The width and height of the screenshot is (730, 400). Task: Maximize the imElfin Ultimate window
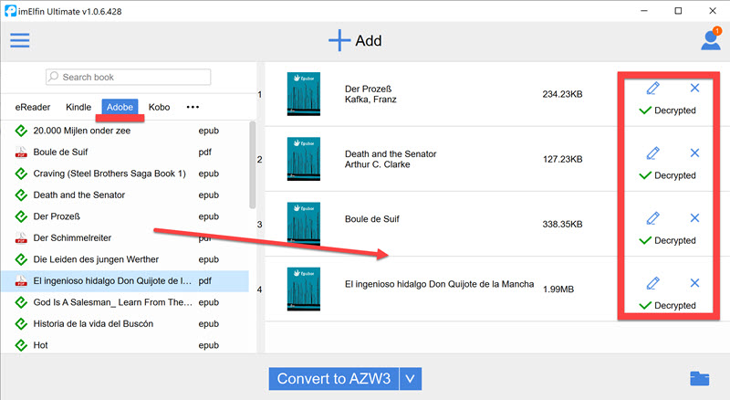tap(678, 11)
